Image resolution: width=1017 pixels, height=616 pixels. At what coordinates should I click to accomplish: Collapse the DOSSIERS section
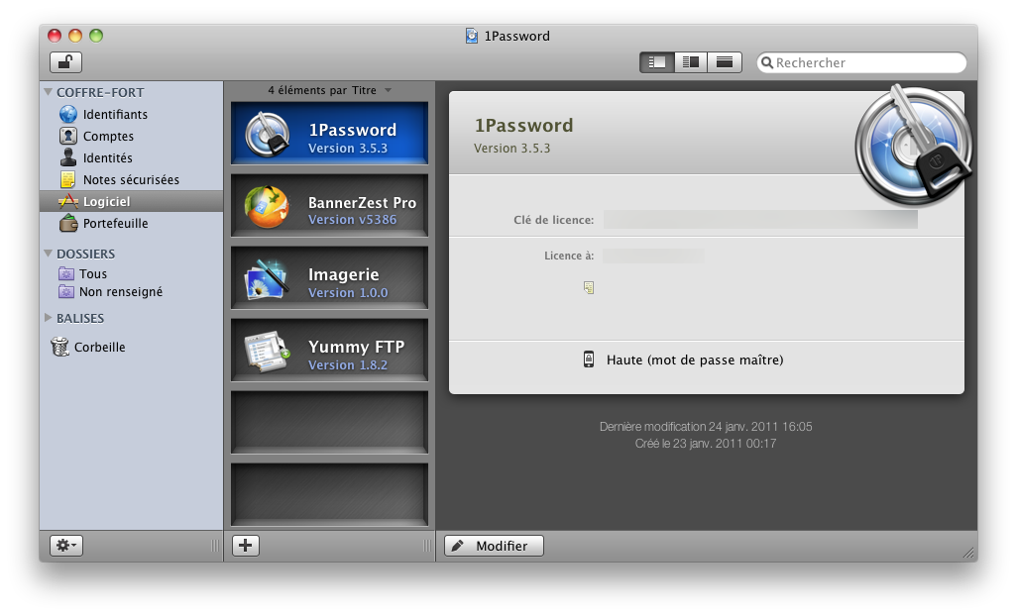point(48,254)
